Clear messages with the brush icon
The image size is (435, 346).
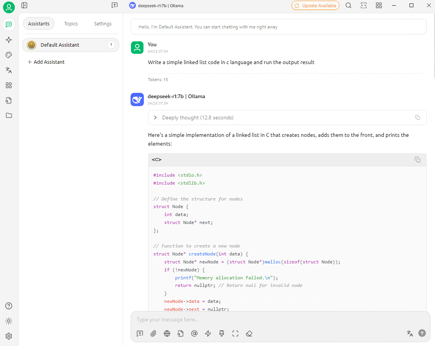click(x=222, y=333)
